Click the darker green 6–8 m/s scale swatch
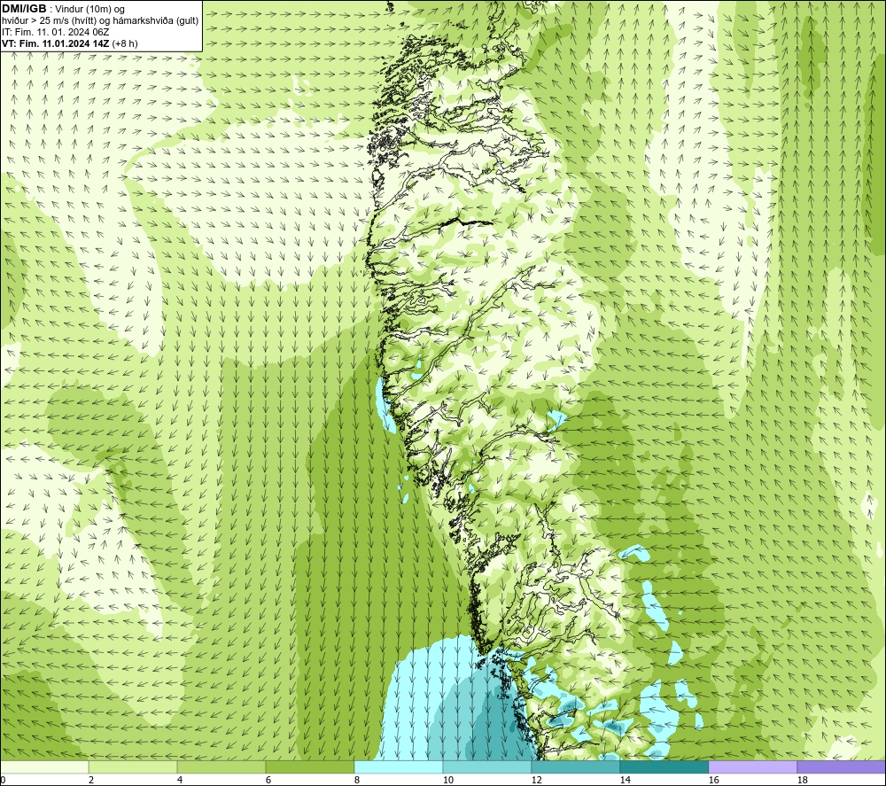886x786 pixels. click(309, 767)
